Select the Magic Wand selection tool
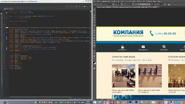The height and width of the screenshot is (104, 185). coord(94,17)
